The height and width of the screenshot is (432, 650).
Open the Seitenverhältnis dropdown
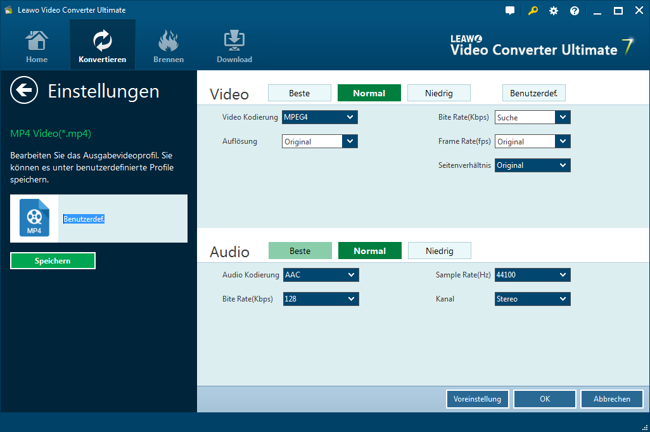532,165
